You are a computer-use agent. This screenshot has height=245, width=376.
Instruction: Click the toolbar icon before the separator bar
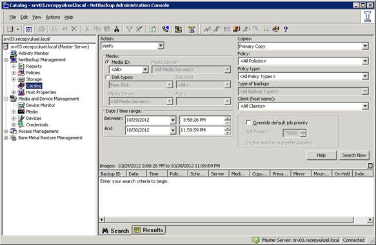pyautogui.click(x=192, y=29)
